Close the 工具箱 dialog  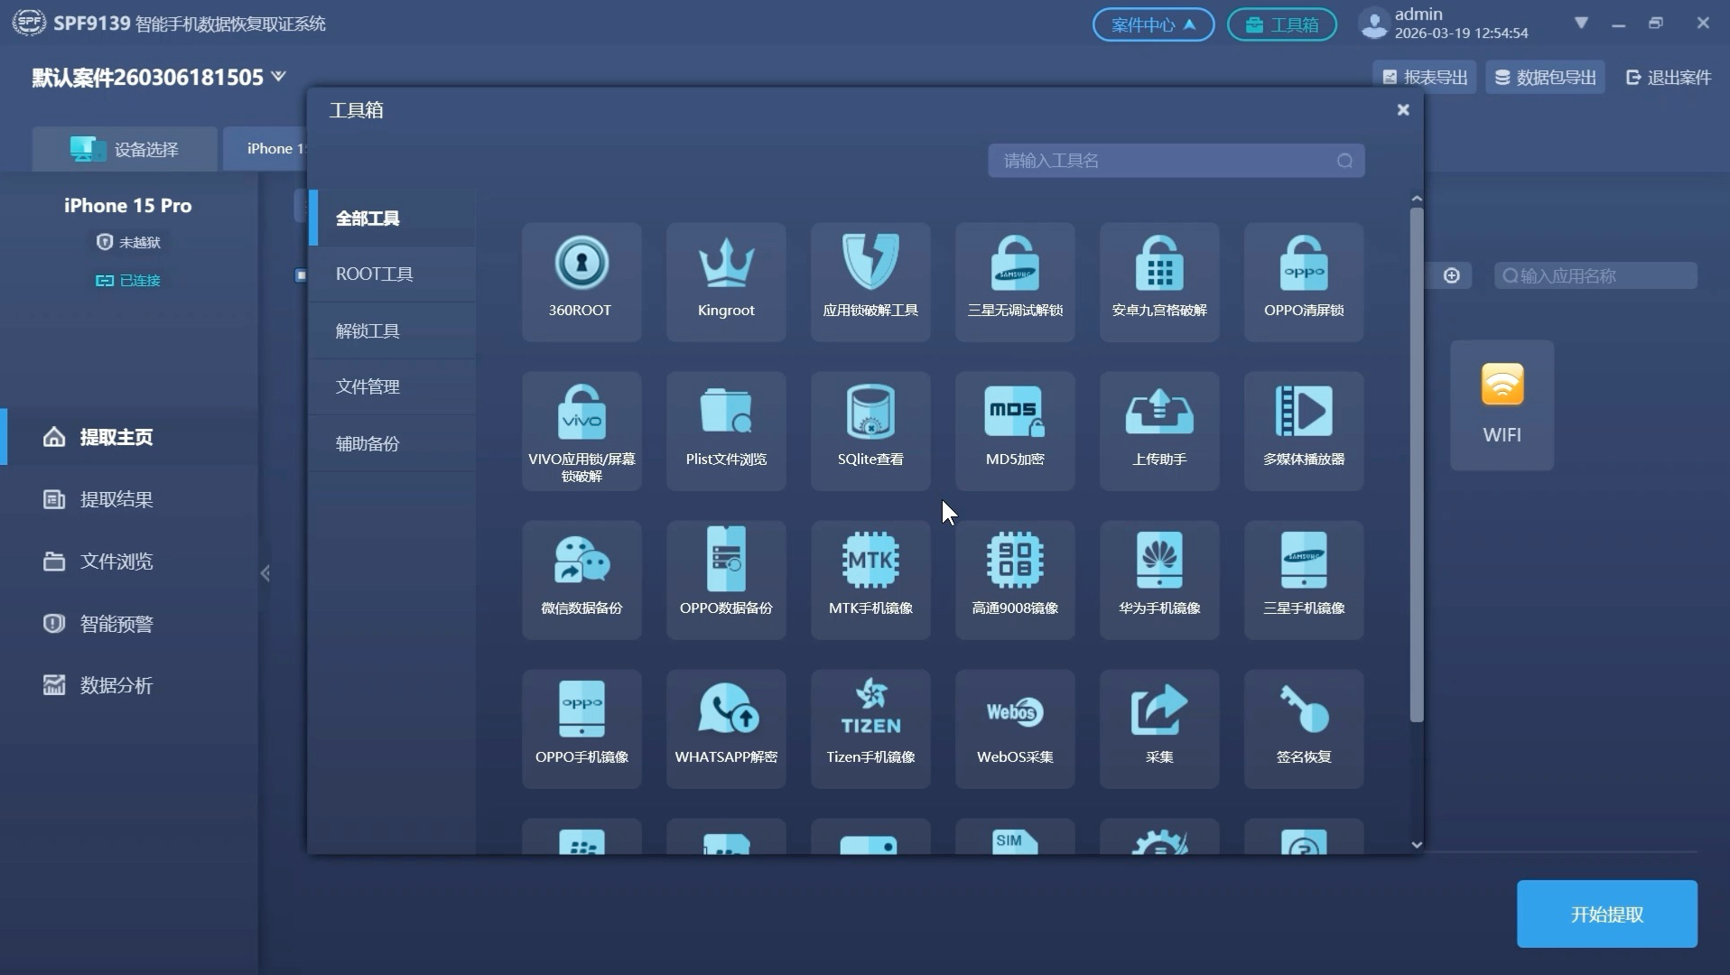1402,109
